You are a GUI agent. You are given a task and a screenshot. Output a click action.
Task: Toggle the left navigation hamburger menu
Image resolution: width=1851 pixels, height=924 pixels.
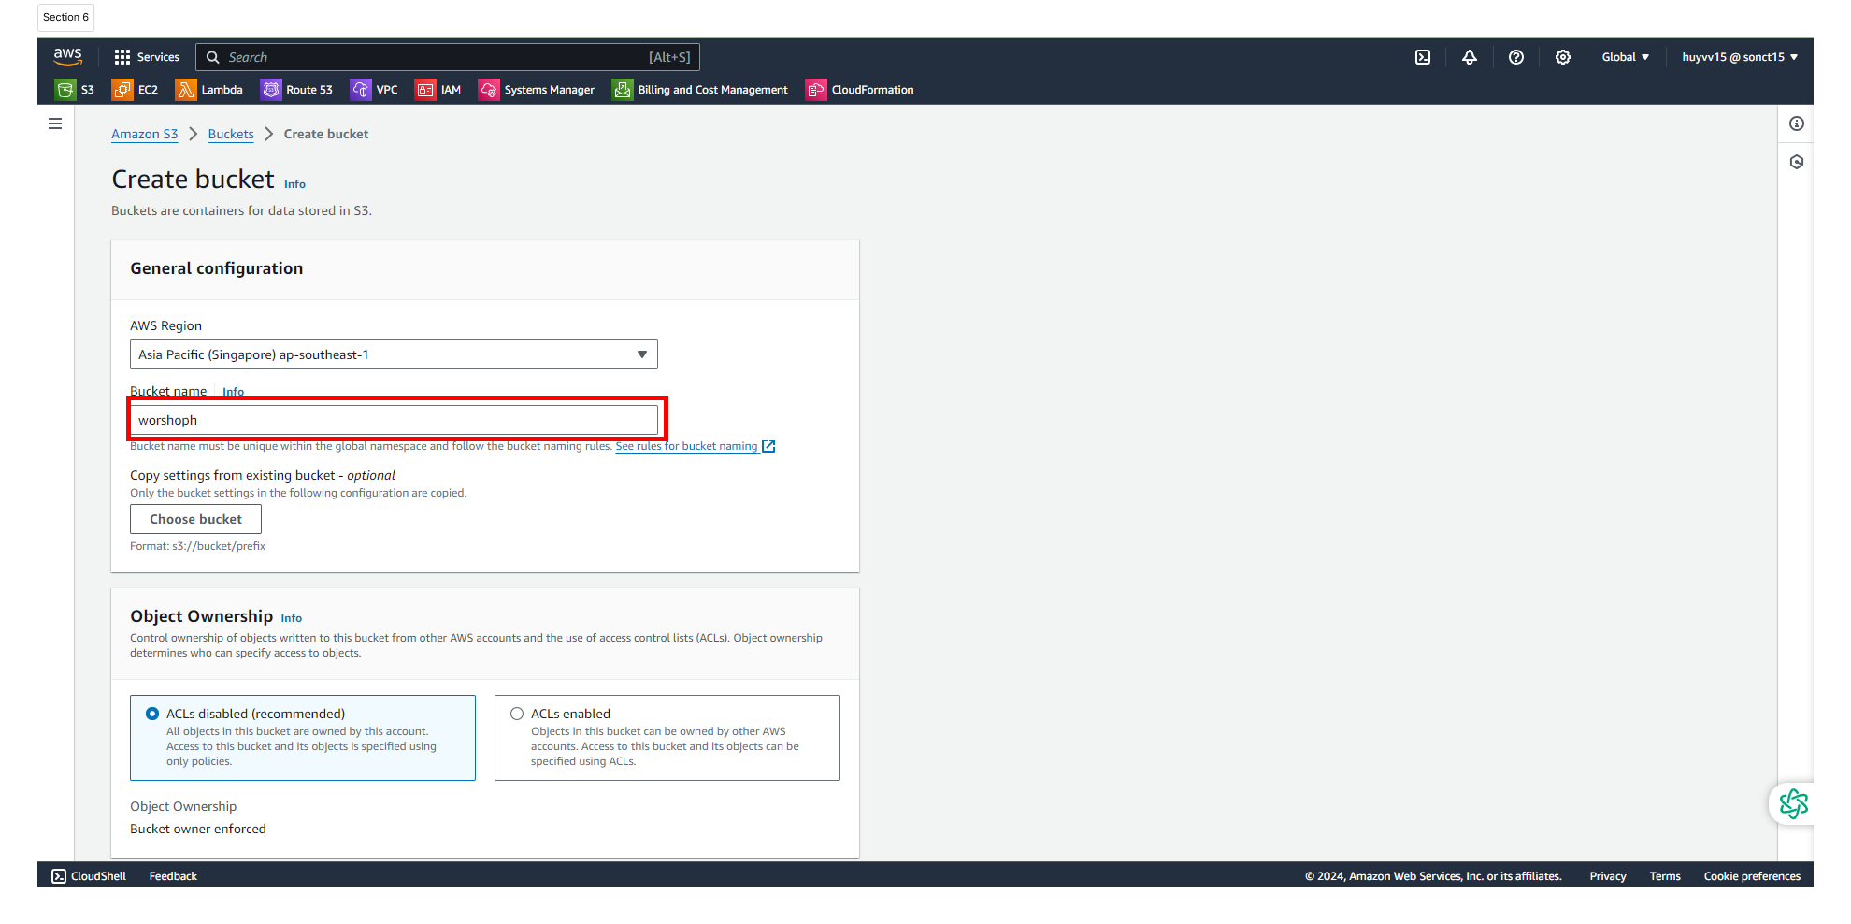coord(55,123)
